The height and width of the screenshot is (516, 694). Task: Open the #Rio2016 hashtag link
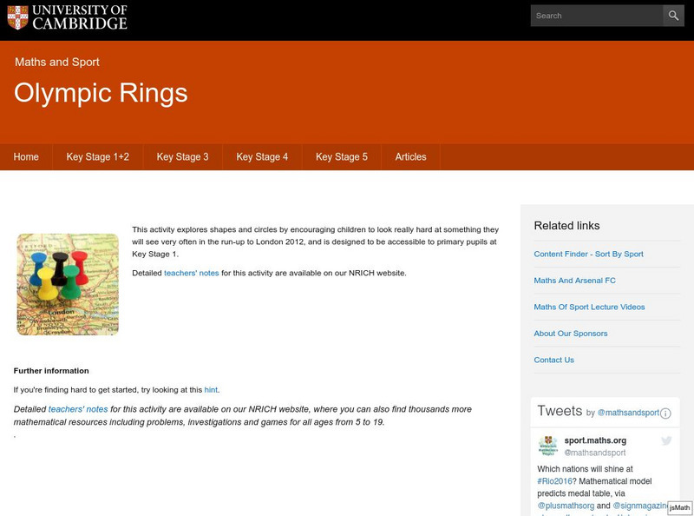[x=554, y=481]
